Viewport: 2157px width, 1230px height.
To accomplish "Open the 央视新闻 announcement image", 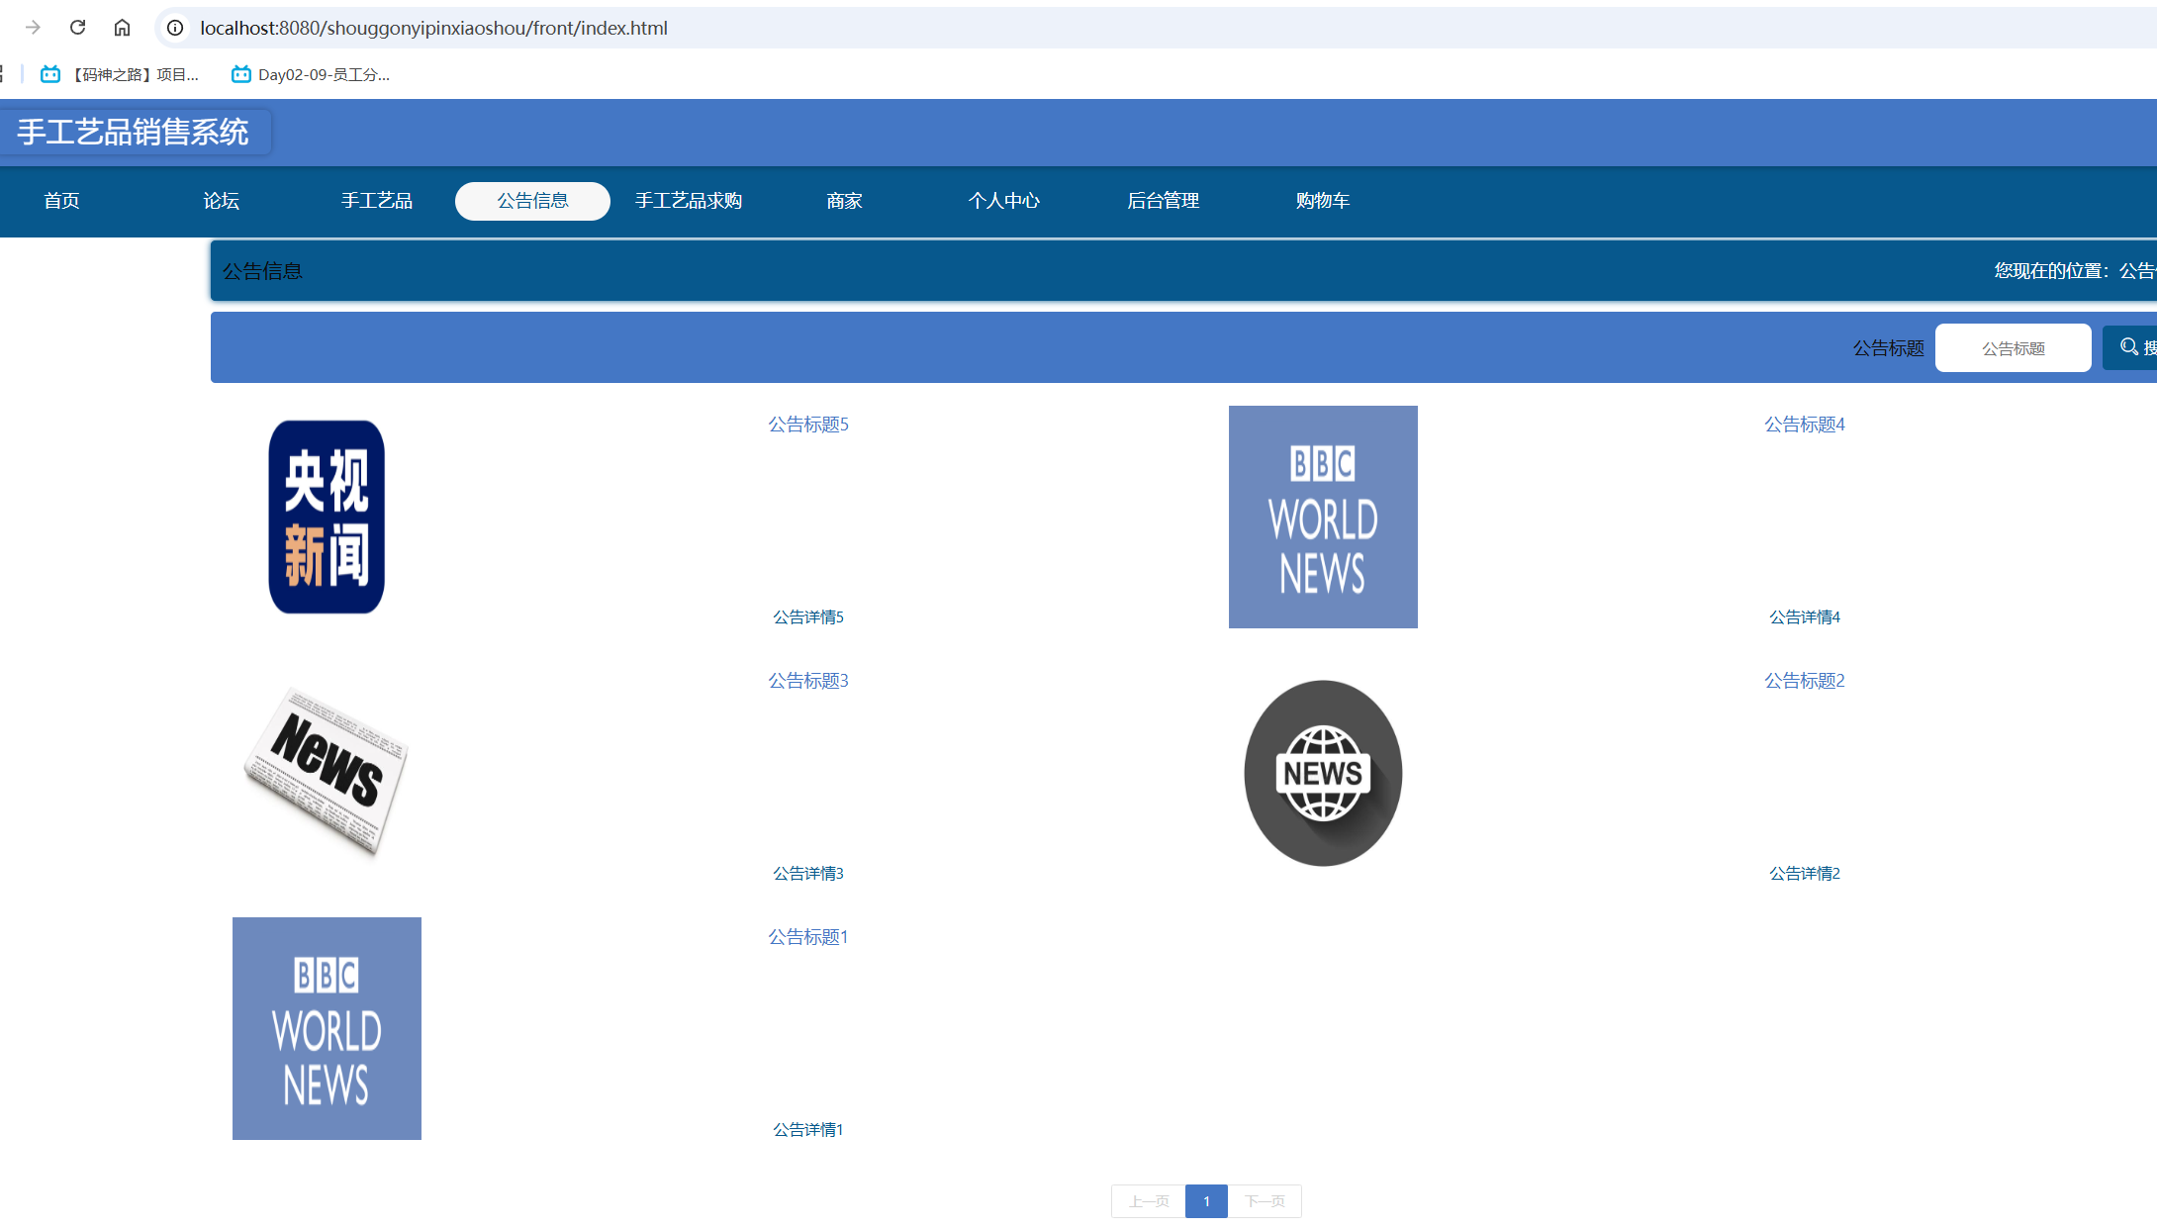I will pos(327,517).
